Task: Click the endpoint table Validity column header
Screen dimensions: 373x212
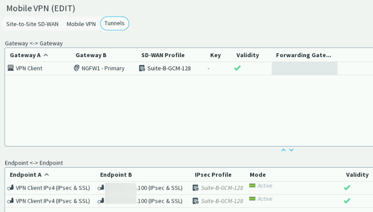Action: pyautogui.click(x=357, y=175)
